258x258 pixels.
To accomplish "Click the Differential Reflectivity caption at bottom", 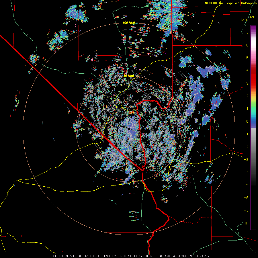I will tap(130, 256).
